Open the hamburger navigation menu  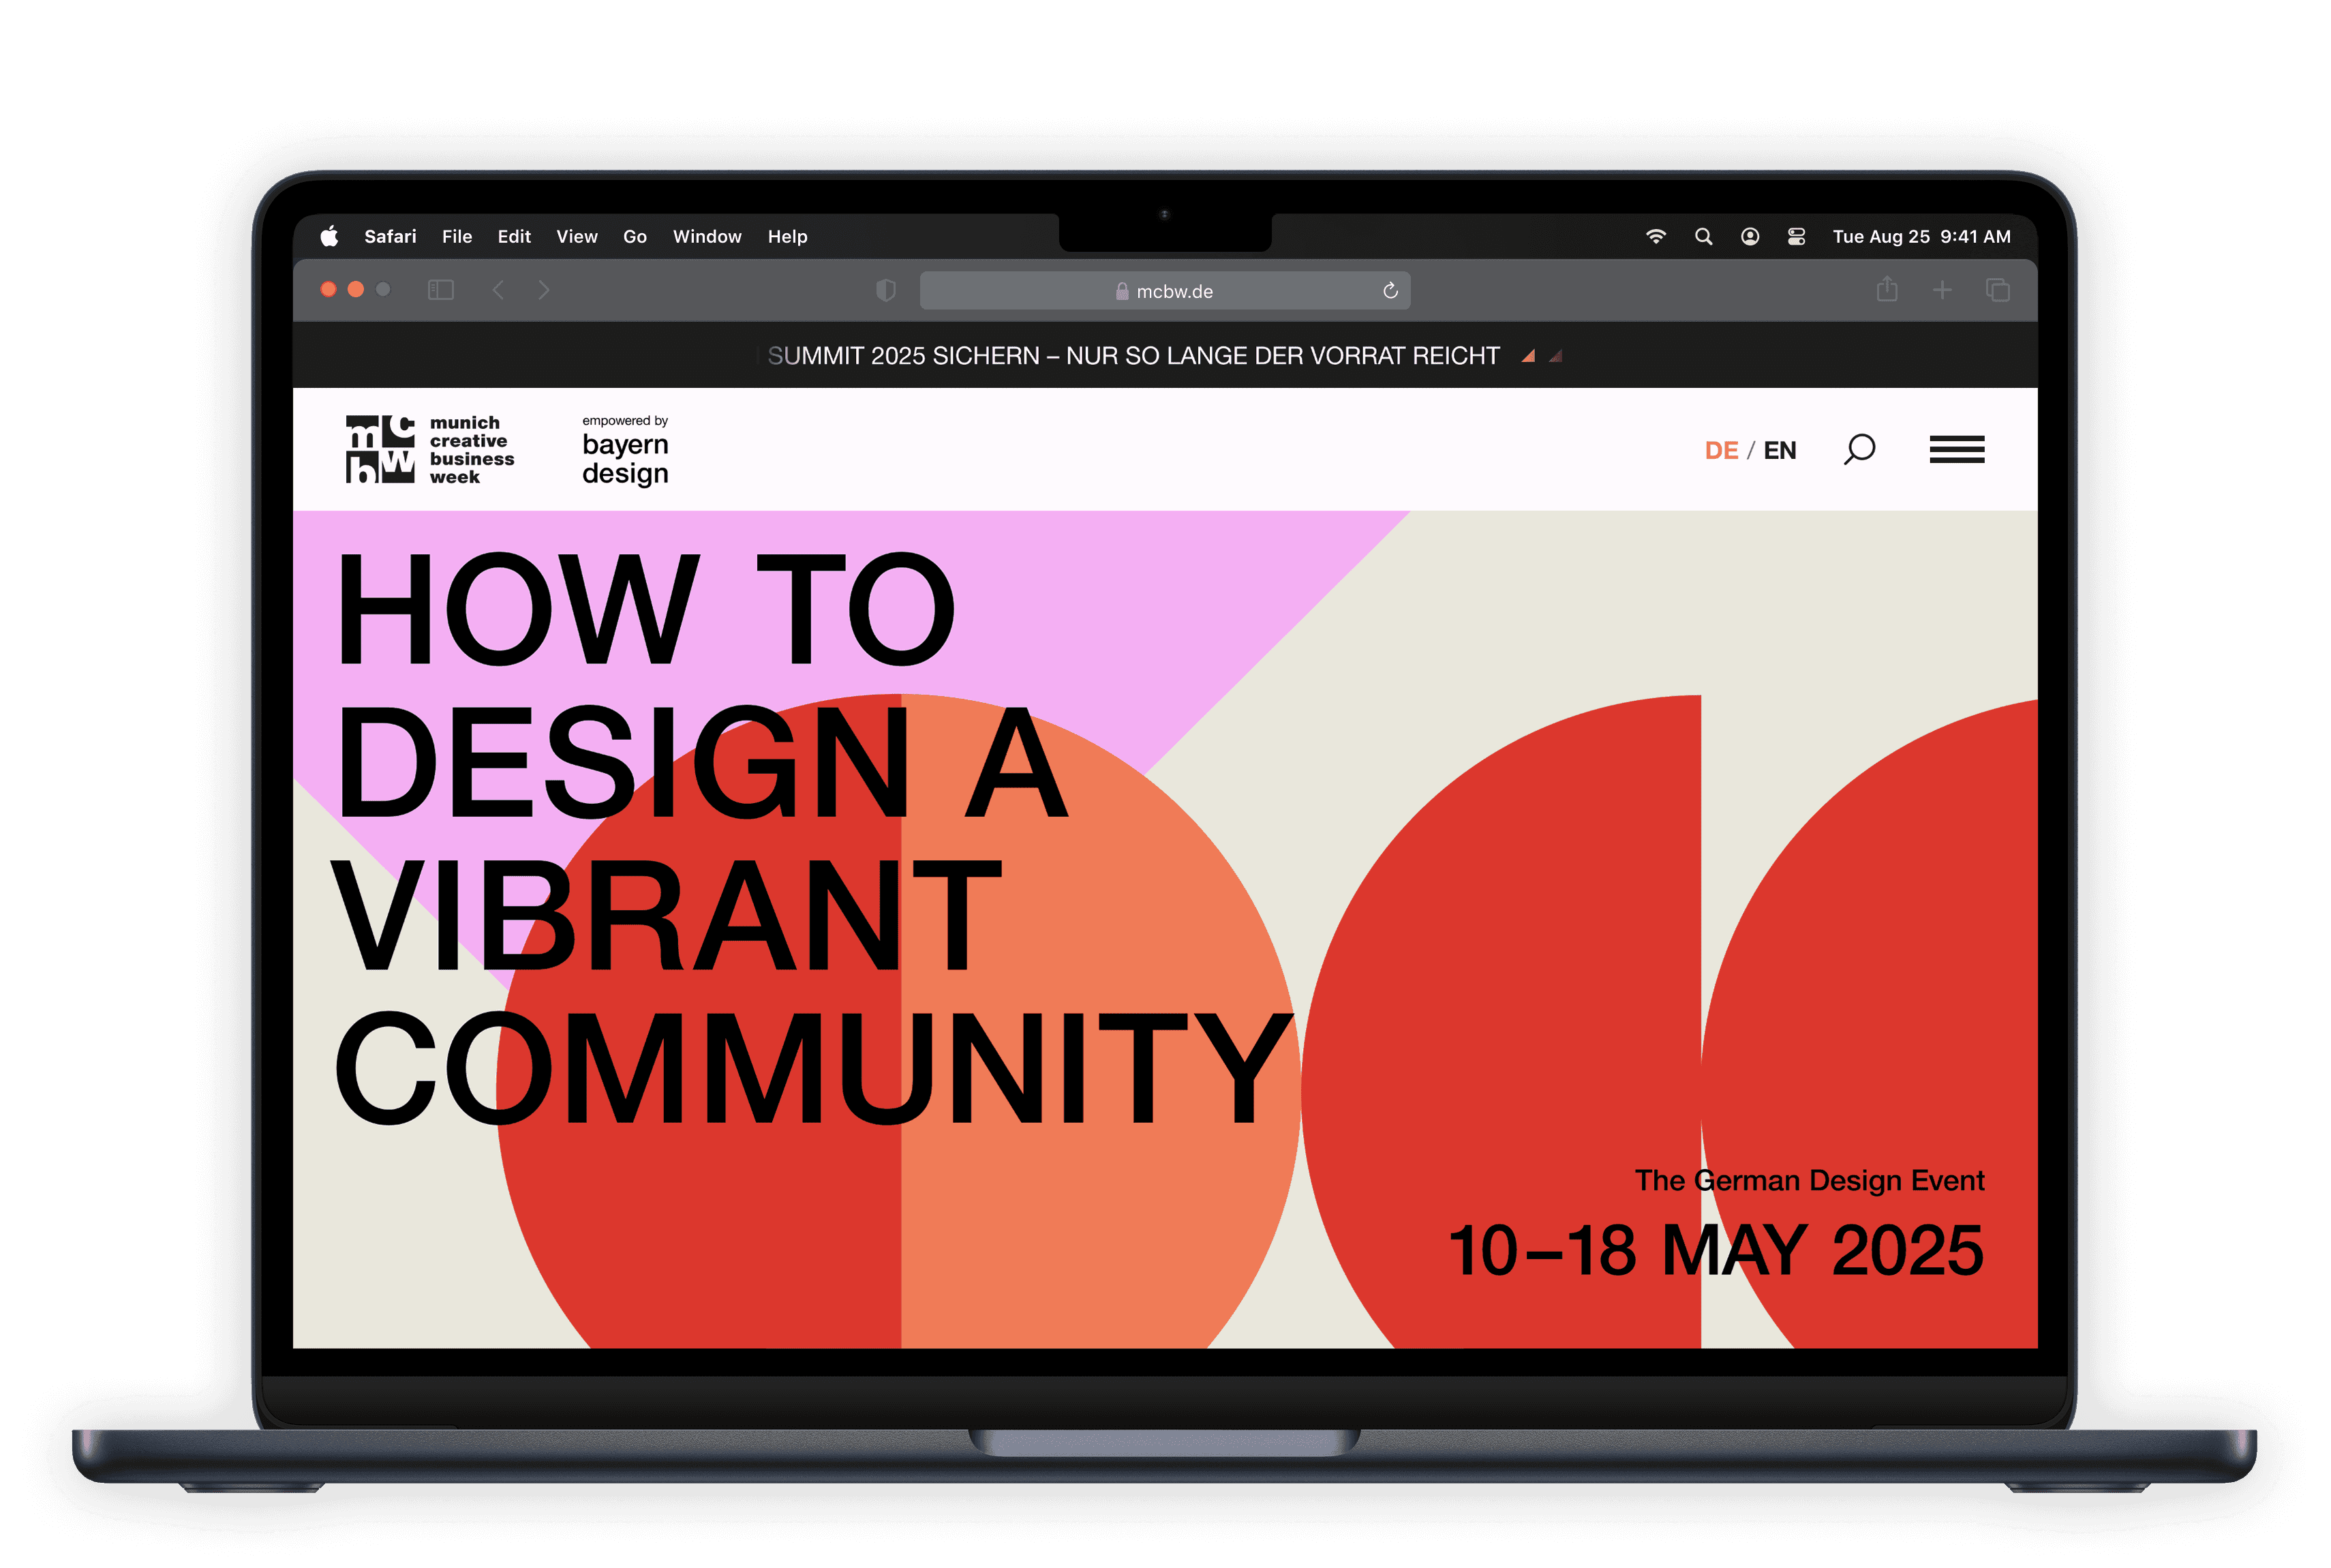pos(1957,450)
